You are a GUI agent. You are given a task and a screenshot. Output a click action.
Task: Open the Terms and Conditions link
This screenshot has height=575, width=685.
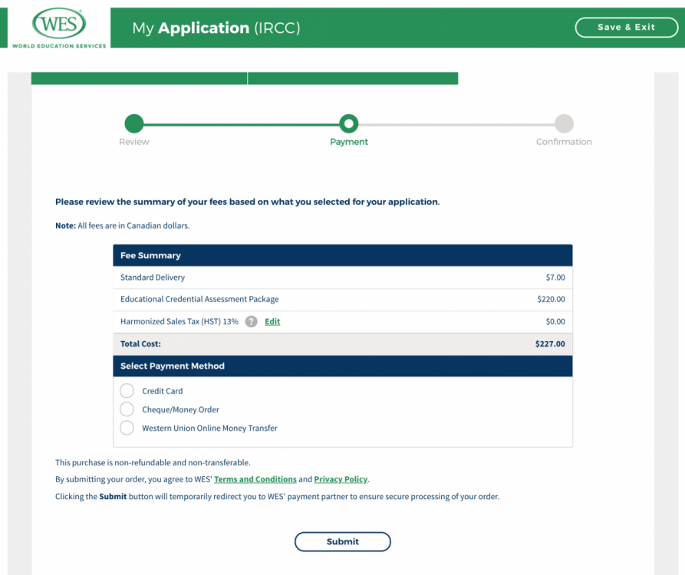(x=255, y=479)
